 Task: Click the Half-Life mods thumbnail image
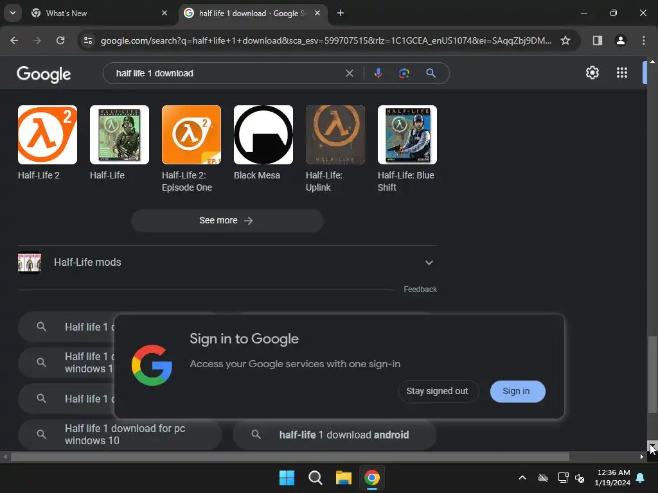point(30,263)
